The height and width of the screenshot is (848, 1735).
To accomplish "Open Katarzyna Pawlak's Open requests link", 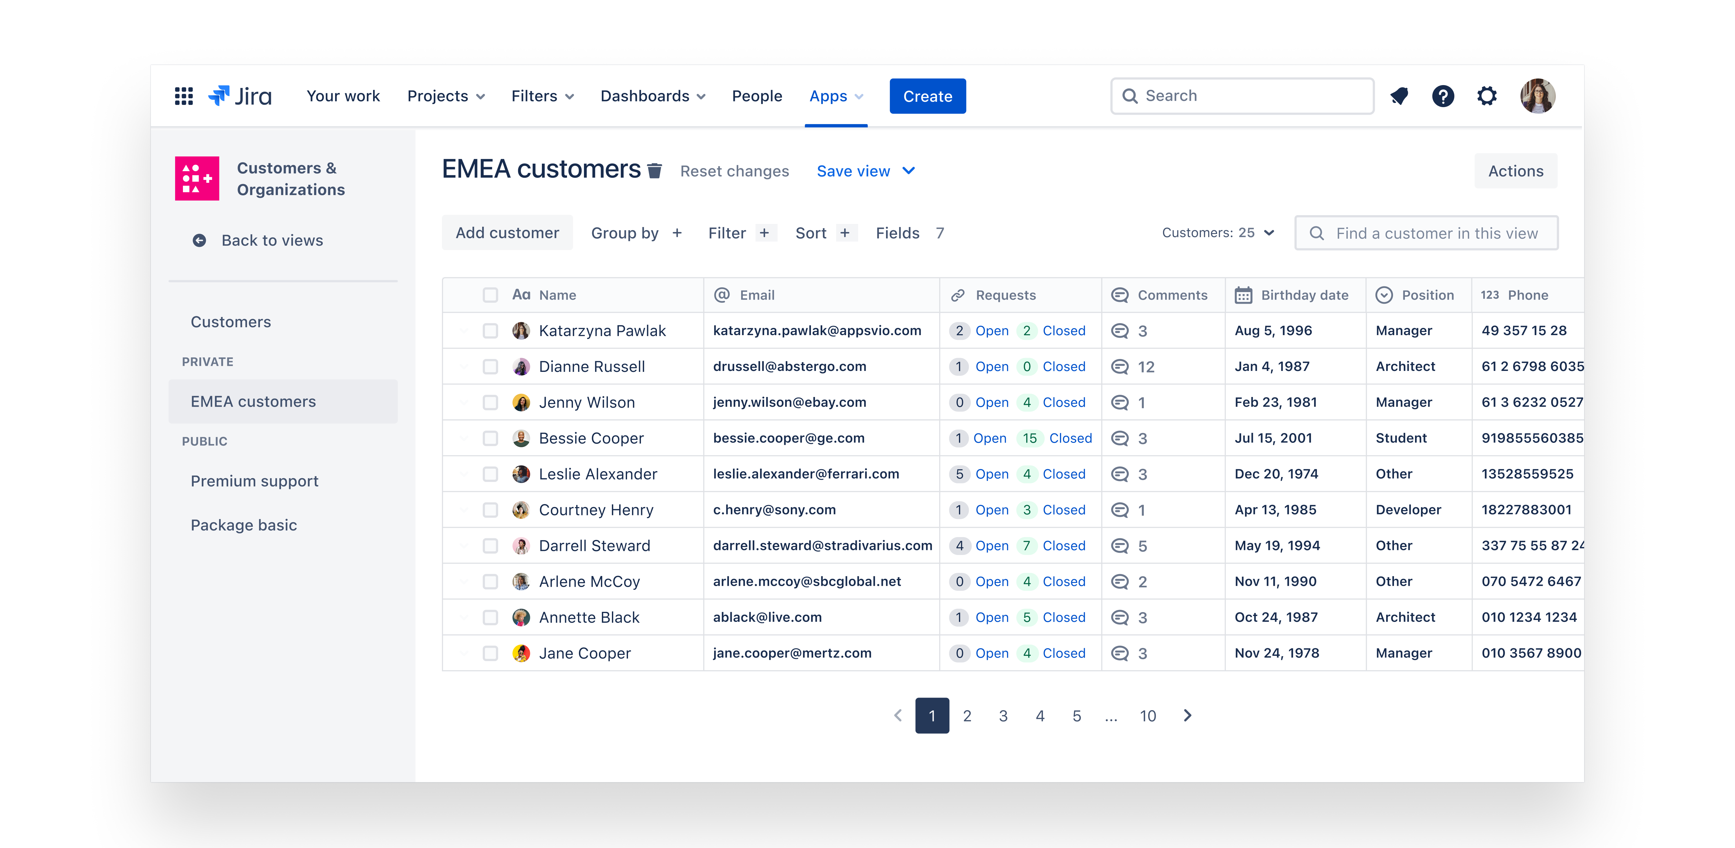I will [x=991, y=330].
